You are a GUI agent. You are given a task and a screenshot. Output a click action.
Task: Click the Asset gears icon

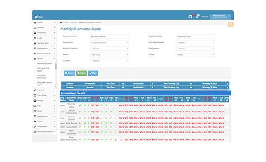tap(35, 111)
